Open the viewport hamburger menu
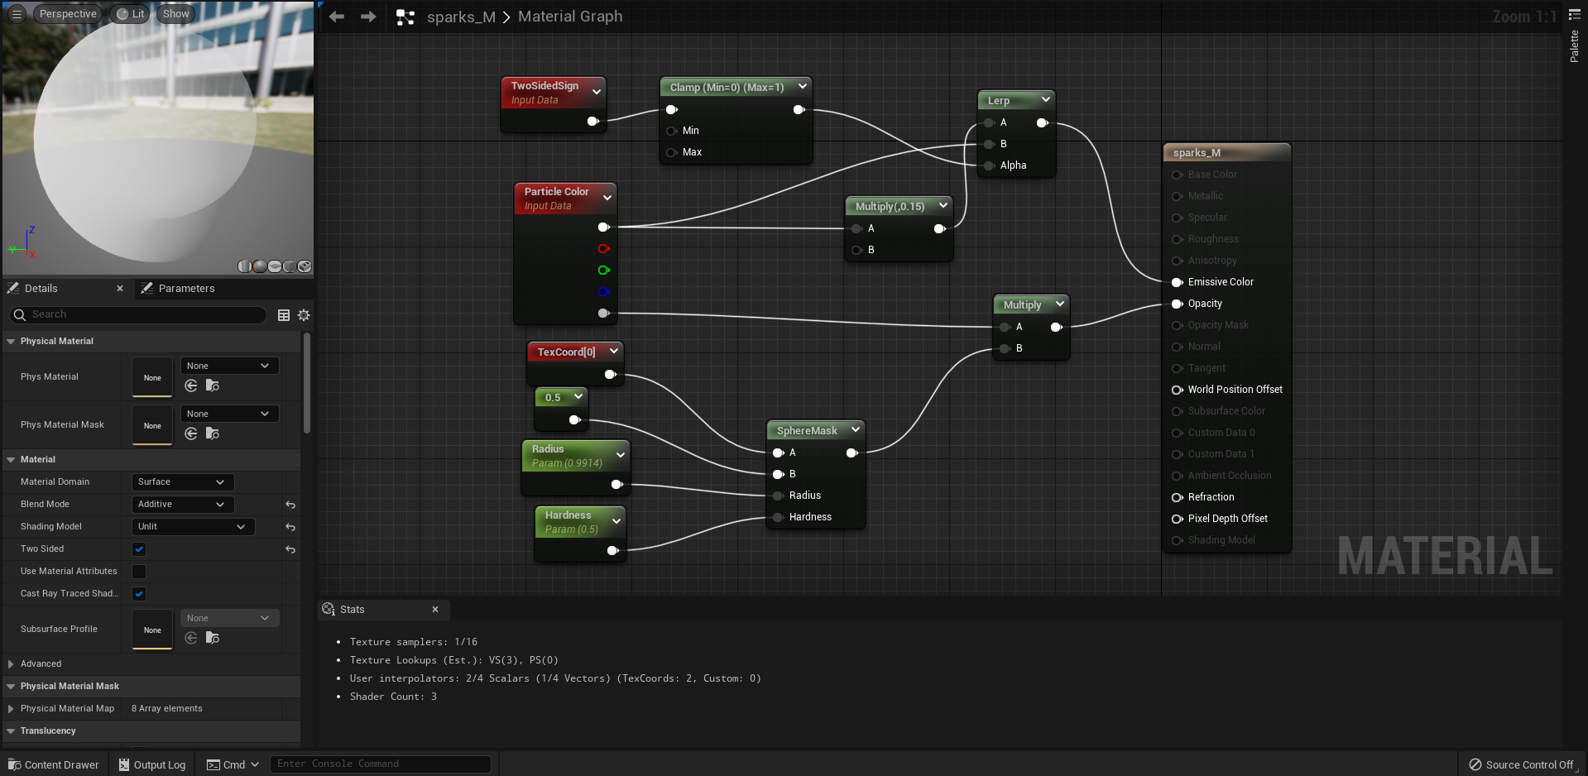The height and width of the screenshot is (776, 1588). click(17, 14)
